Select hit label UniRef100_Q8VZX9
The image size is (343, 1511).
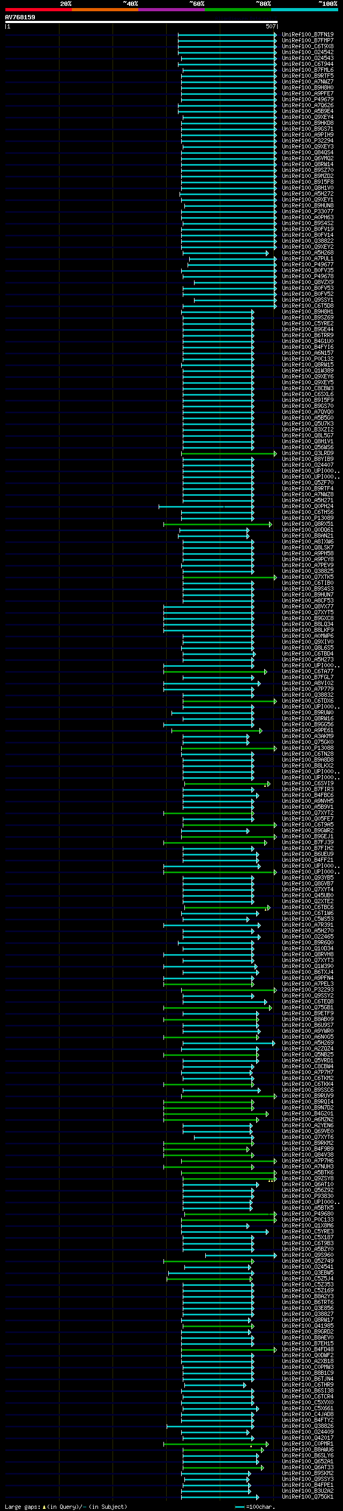coord(308,282)
